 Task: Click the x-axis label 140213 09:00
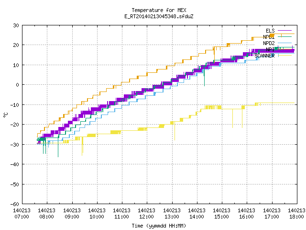pyautogui.click(x=72, y=213)
